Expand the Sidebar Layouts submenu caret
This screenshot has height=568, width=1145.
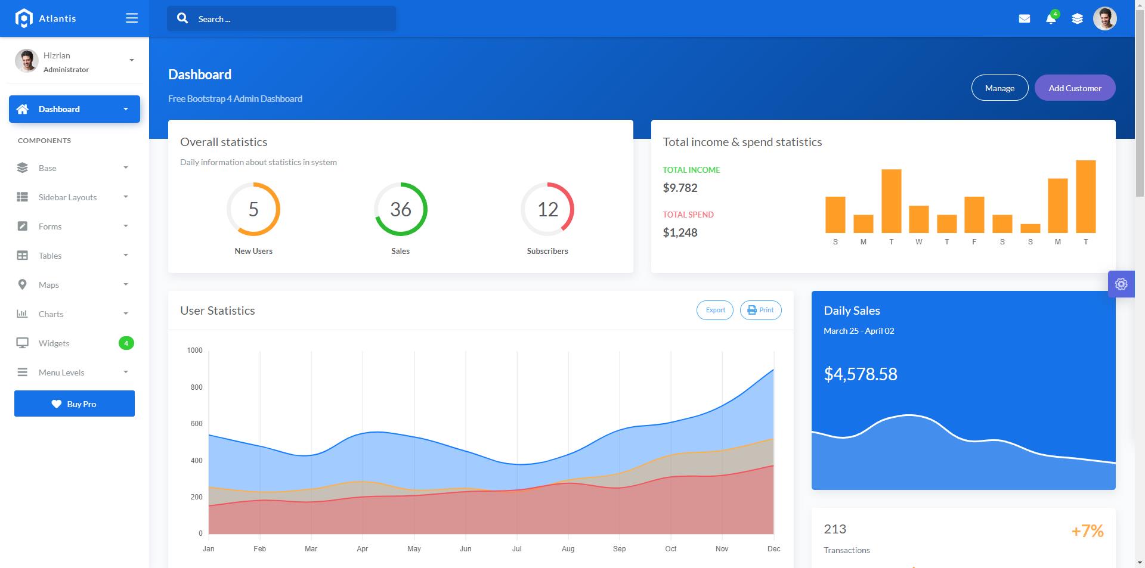coord(125,197)
